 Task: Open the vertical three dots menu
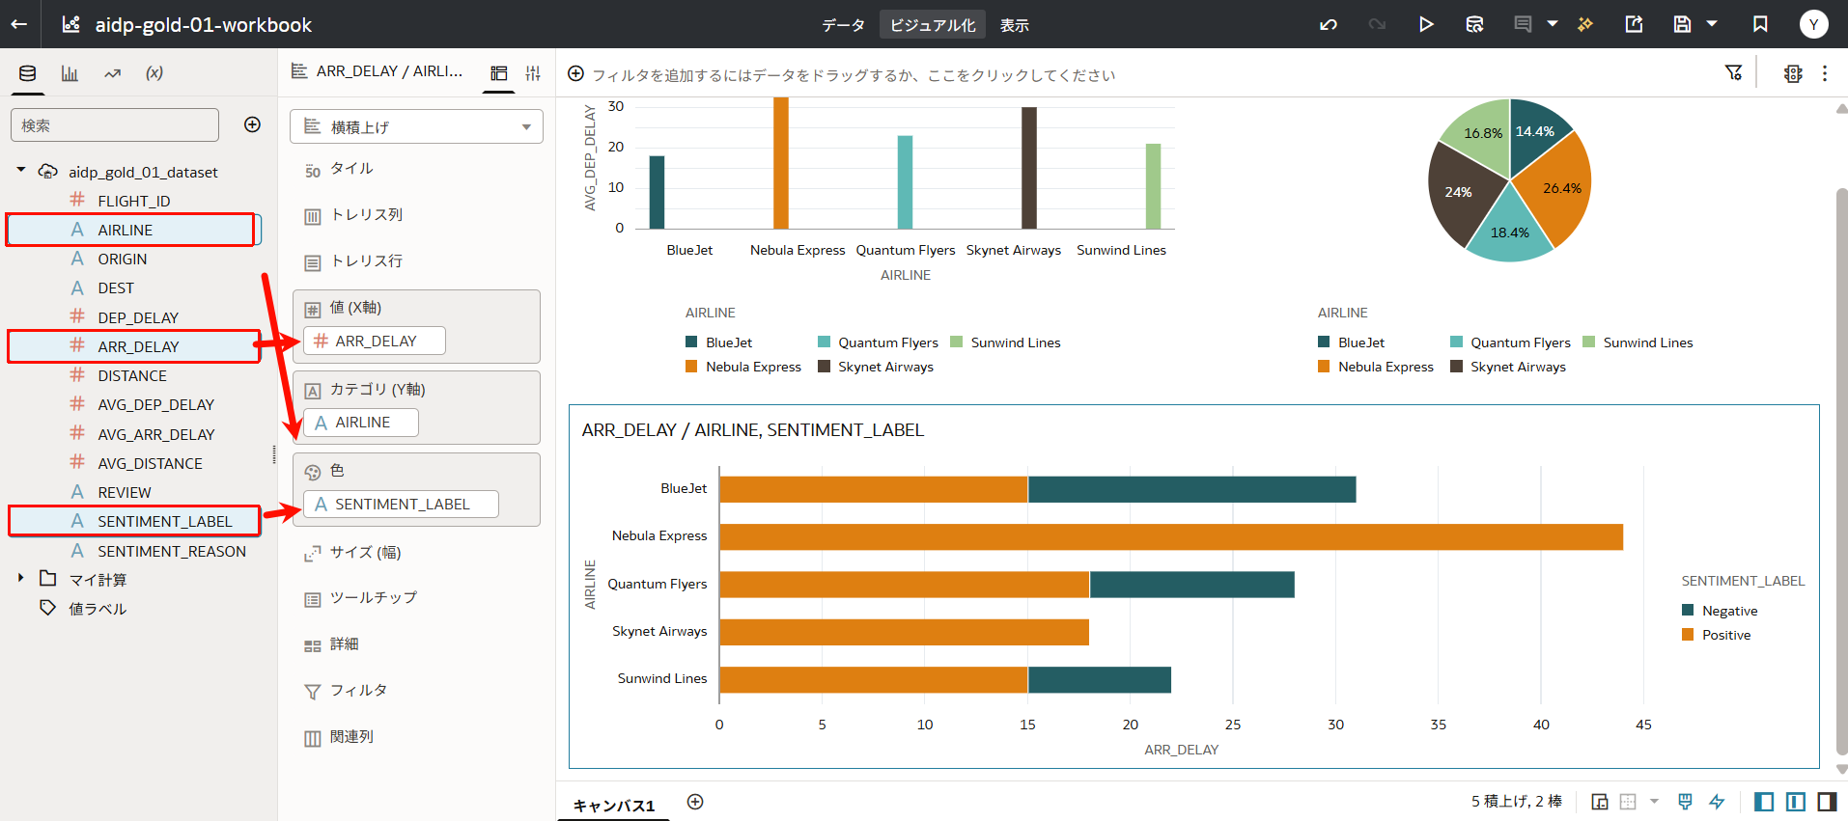click(1825, 73)
